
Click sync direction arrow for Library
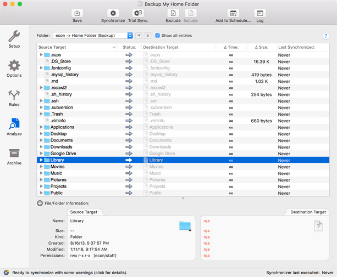point(129,160)
